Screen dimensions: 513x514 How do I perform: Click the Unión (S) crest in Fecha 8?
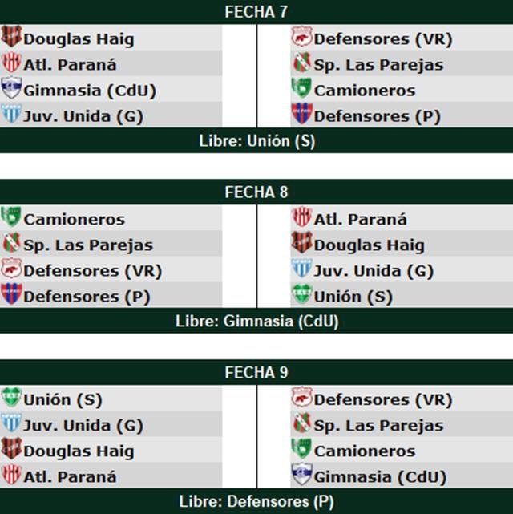(x=301, y=295)
